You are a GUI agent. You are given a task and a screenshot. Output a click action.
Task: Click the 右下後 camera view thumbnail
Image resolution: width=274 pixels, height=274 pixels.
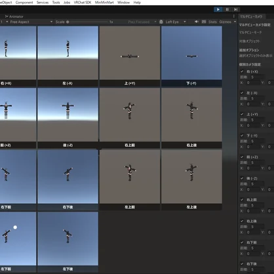(68, 177)
